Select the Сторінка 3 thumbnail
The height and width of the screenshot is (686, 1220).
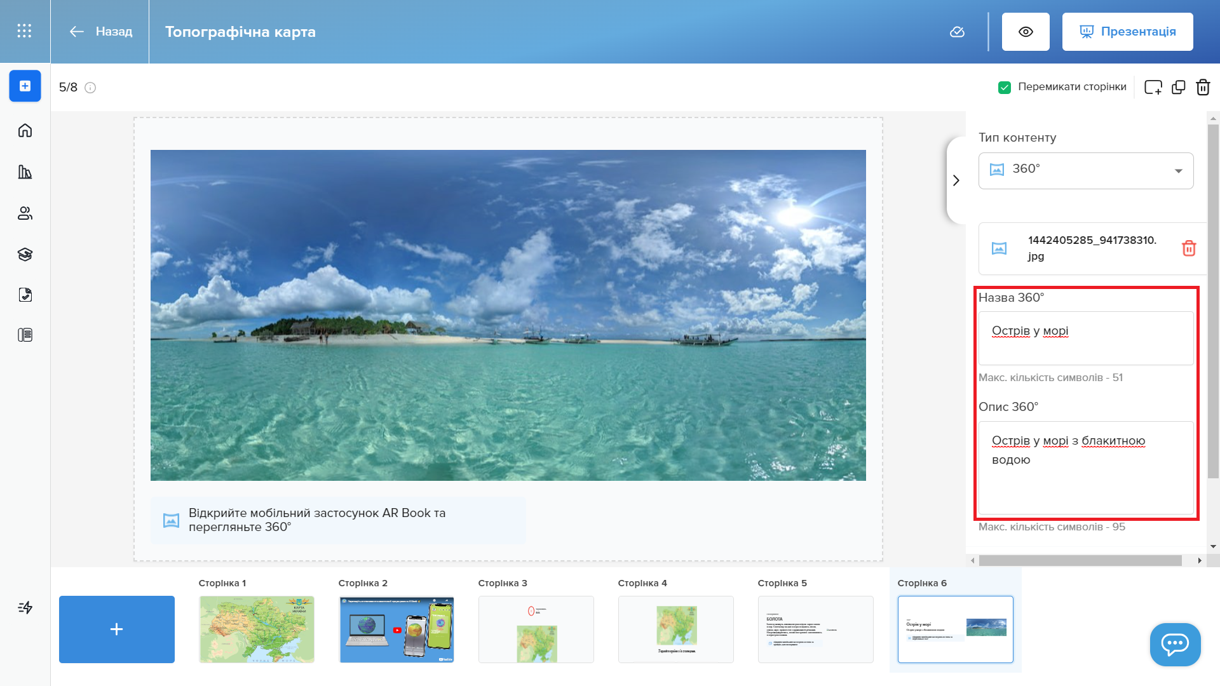(536, 629)
